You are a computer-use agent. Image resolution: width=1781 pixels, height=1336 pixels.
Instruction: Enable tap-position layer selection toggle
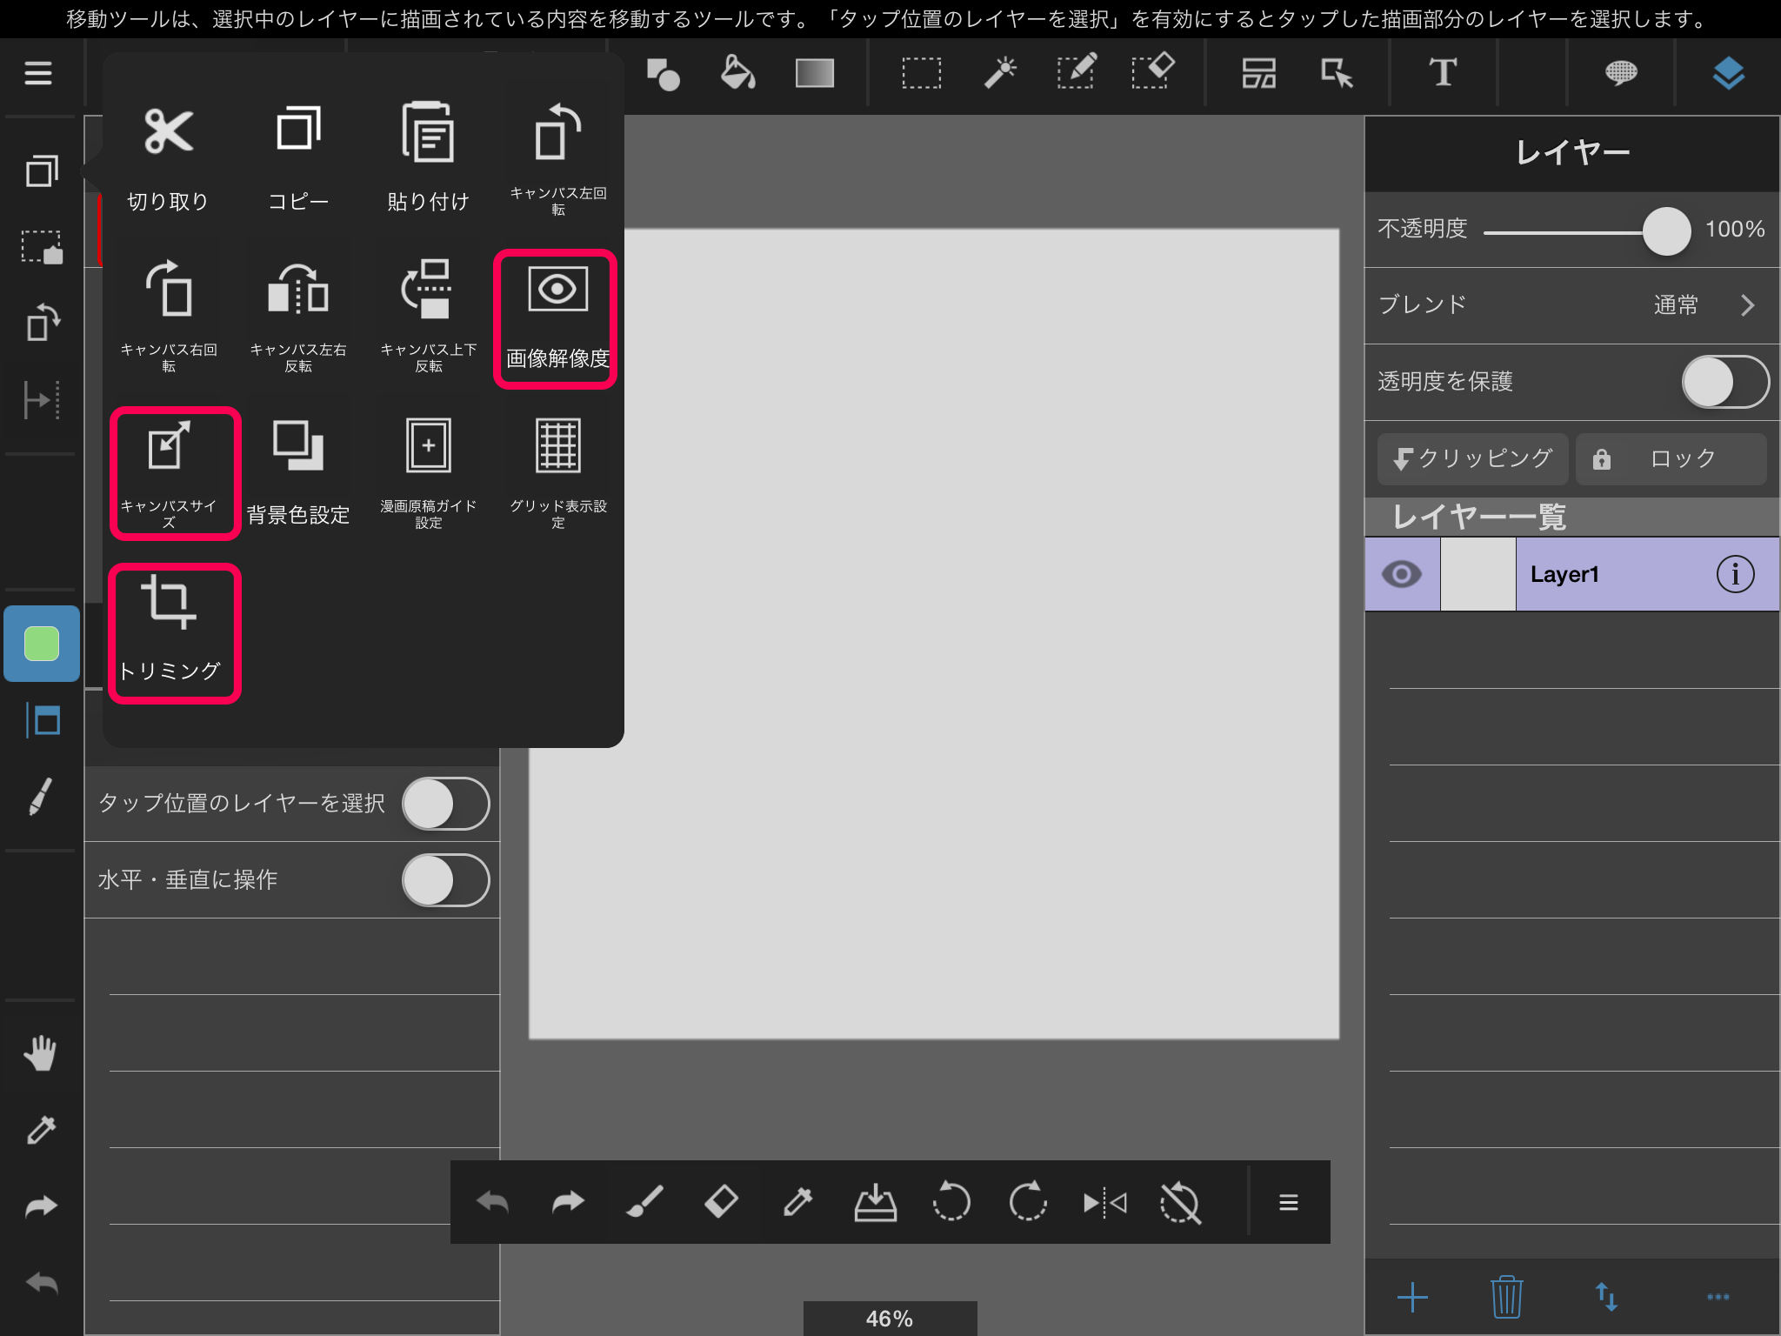click(x=445, y=804)
